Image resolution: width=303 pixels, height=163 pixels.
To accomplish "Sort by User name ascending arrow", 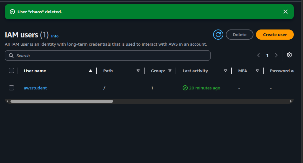I will 91,71.
